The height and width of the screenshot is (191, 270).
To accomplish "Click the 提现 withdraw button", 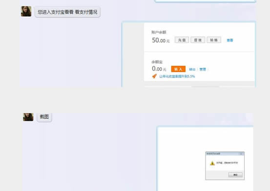I will click(198, 40).
